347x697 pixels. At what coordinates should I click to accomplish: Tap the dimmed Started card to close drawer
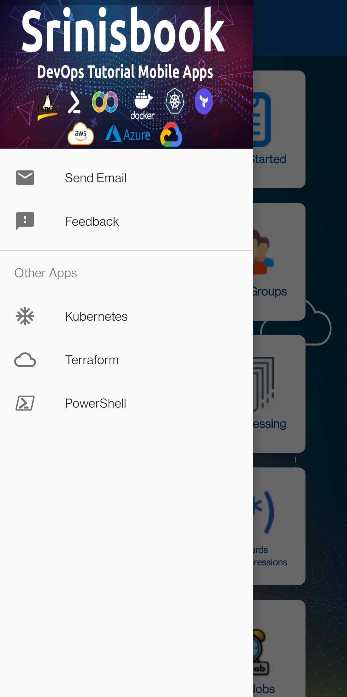[x=279, y=129]
